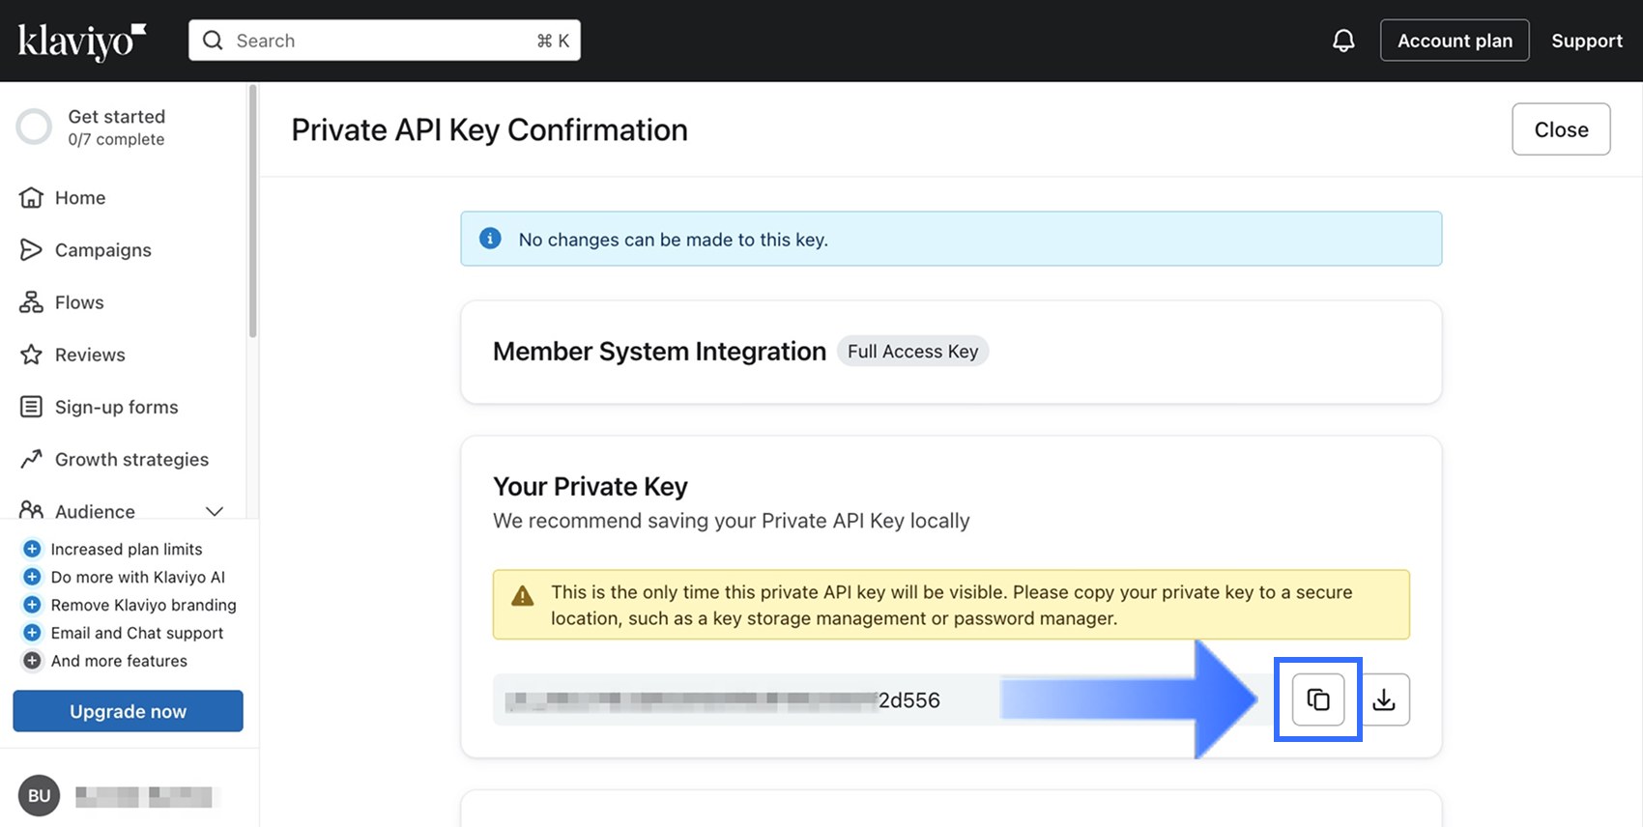Open Growth strategies
Image resolution: width=1643 pixels, height=827 pixels.
pyautogui.click(x=131, y=460)
